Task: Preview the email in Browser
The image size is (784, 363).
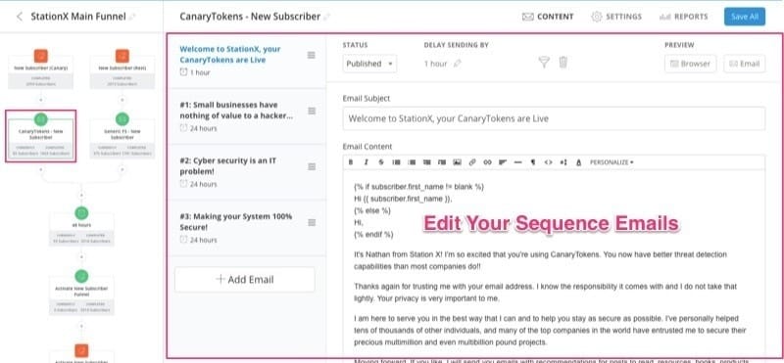Action: click(x=691, y=64)
